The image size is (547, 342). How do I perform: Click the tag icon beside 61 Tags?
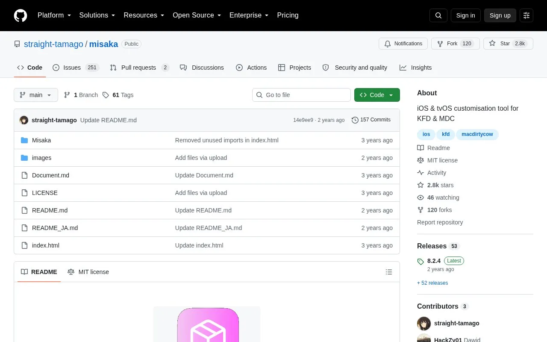point(106,95)
